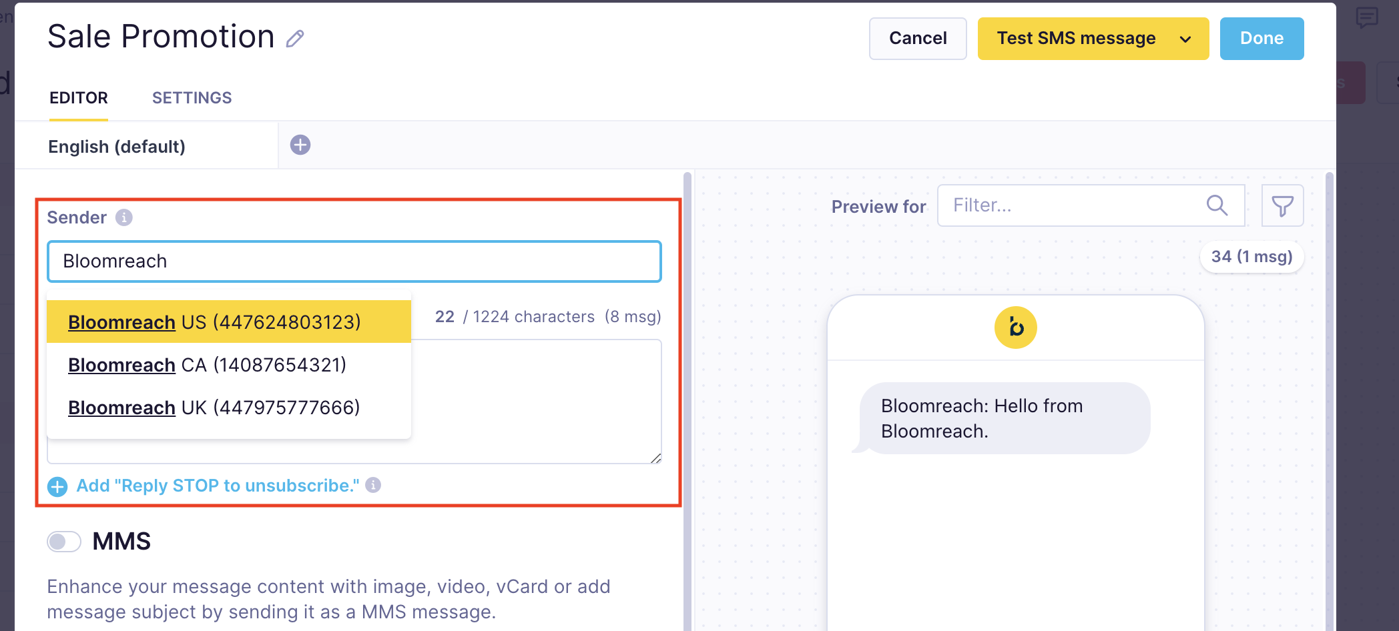Focus the Sender input containing Bloomreach
Image resolution: width=1399 pixels, height=631 pixels.
[354, 261]
